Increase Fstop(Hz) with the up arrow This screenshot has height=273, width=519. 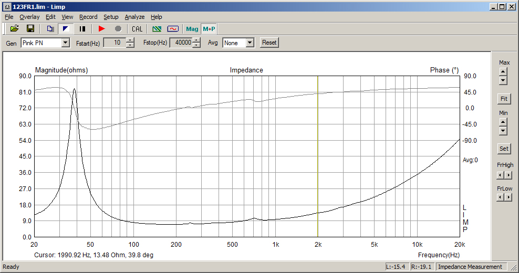196,40
